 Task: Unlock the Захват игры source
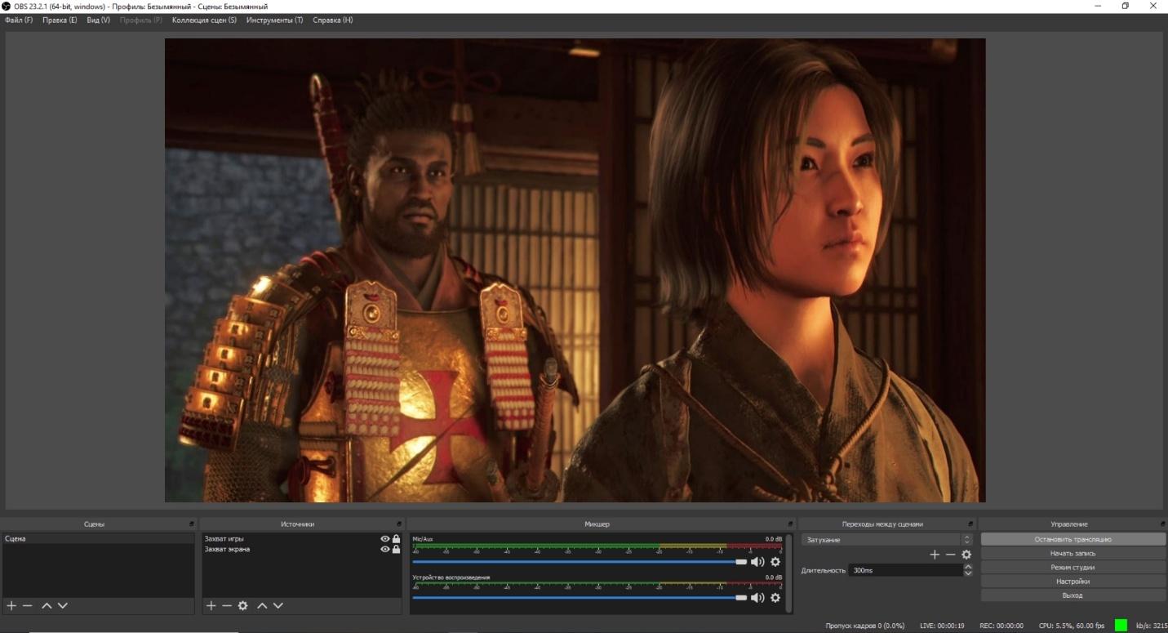coord(396,539)
